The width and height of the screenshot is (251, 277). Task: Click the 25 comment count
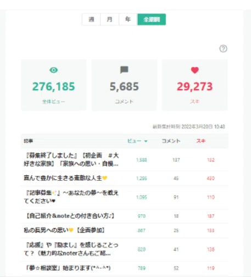click(176, 230)
